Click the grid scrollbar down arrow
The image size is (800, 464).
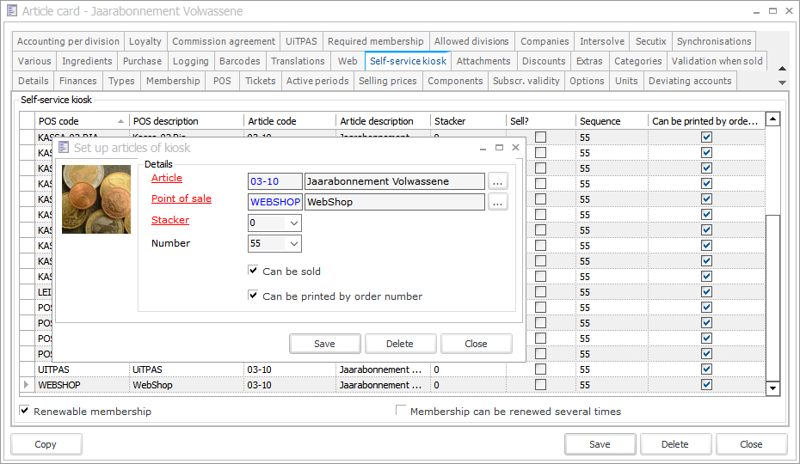[772, 388]
